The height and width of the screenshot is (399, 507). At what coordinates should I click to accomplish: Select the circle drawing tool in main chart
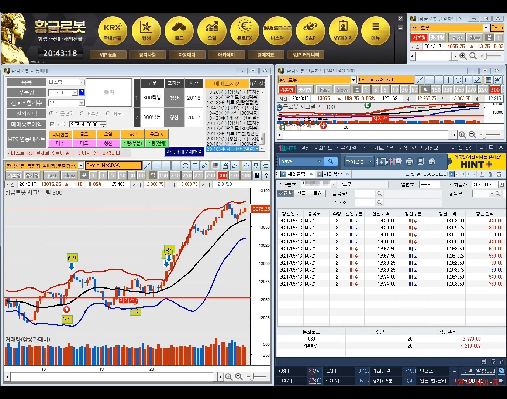pyautogui.click(x=186, y=166)
